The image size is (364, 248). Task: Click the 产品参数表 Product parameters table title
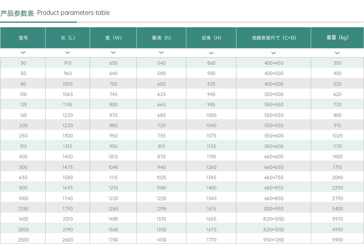click(x=55, y=13)
